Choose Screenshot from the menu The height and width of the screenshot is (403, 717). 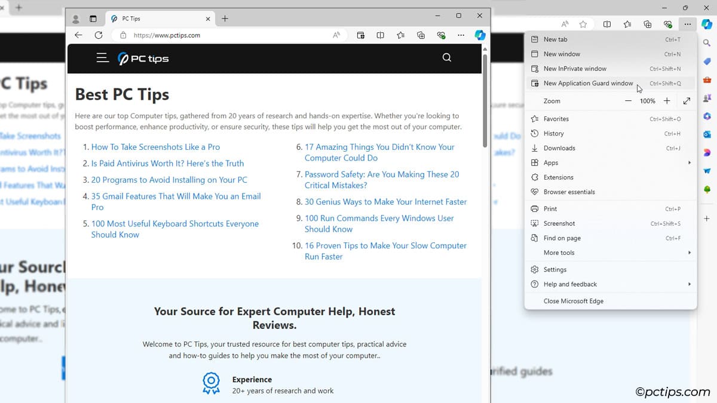point(611,223)
